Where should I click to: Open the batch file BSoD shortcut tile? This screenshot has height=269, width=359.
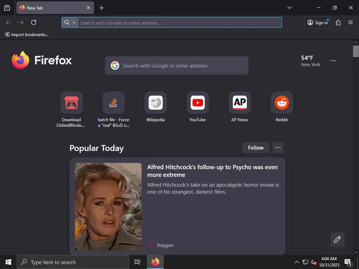coord(114,110)
